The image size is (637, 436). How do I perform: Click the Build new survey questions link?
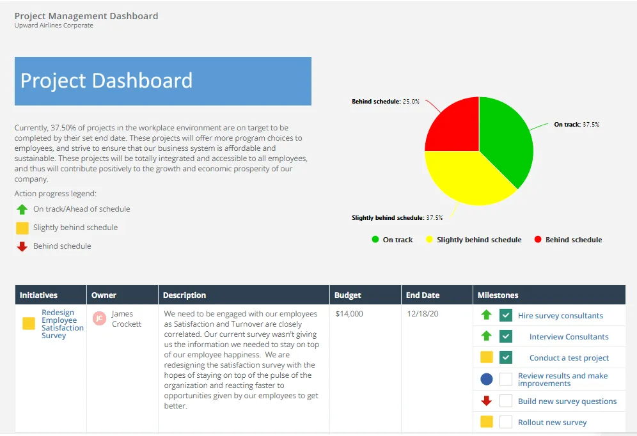click(x=569, y=401)
